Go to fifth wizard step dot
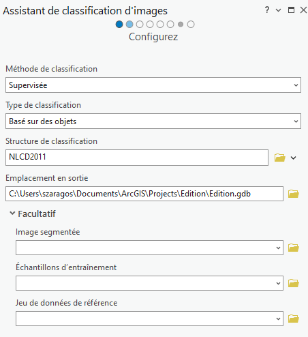Screen dimensions: 308x337 tap(160, 25)
